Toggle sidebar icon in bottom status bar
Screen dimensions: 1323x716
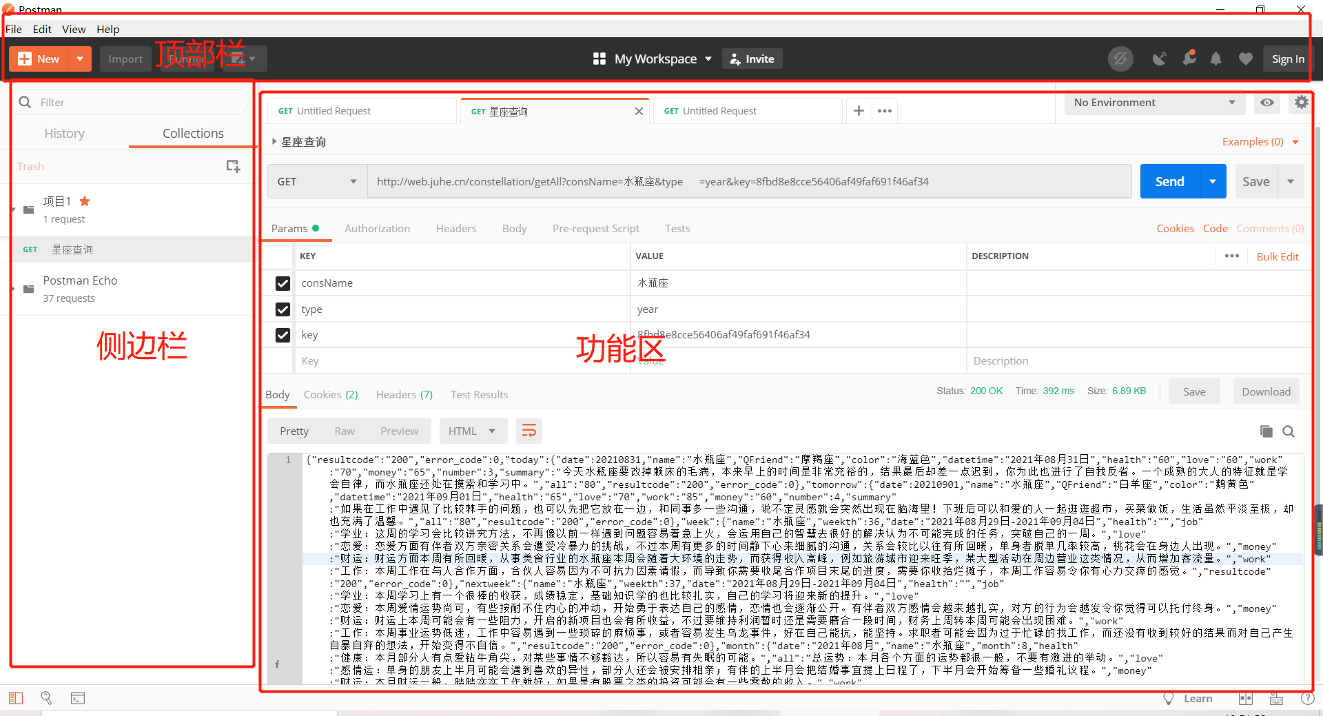coord(16,699)
